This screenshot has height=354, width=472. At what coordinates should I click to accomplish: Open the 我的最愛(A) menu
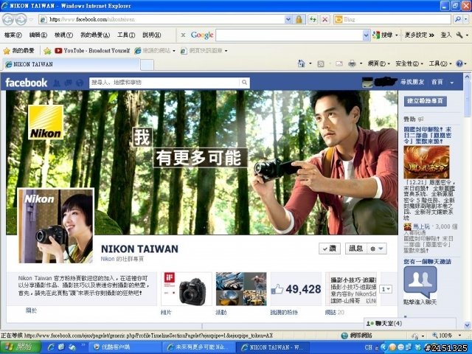coord(95,35)
